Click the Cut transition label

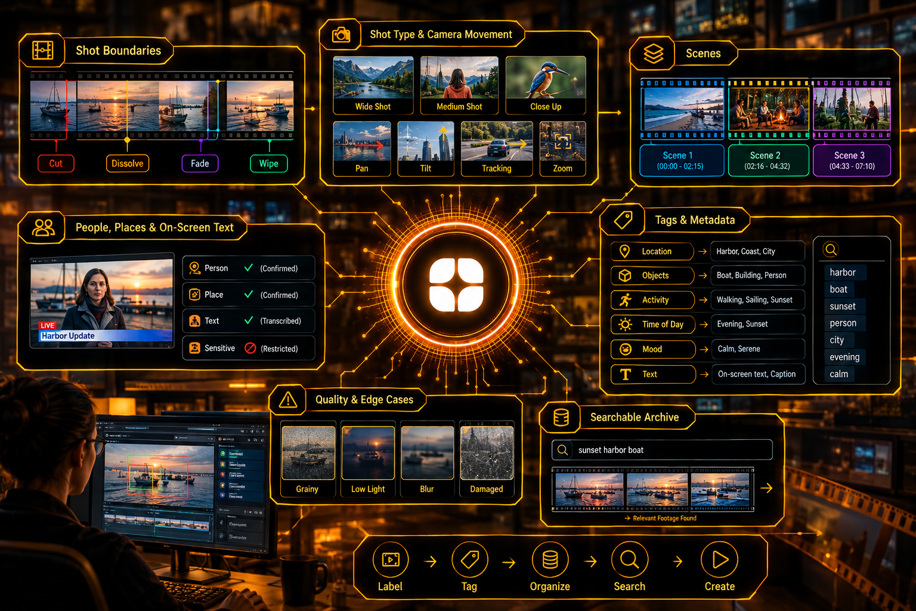(x=56, y=163)
